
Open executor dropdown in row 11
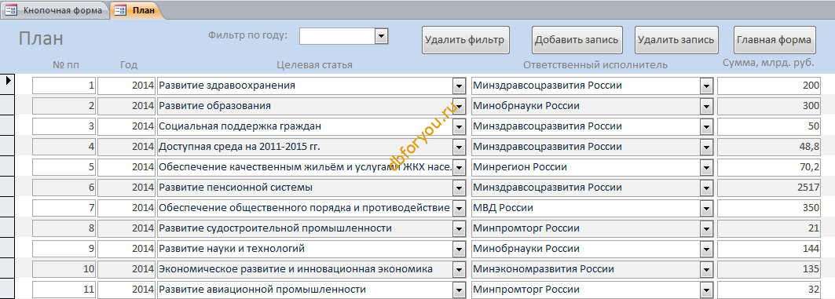click(x=706, y=290)
